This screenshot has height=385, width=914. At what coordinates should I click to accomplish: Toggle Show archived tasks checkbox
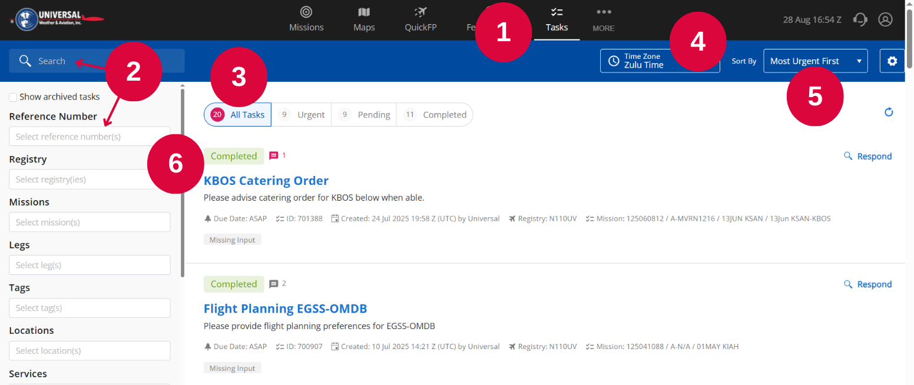[x=13, y=97]
